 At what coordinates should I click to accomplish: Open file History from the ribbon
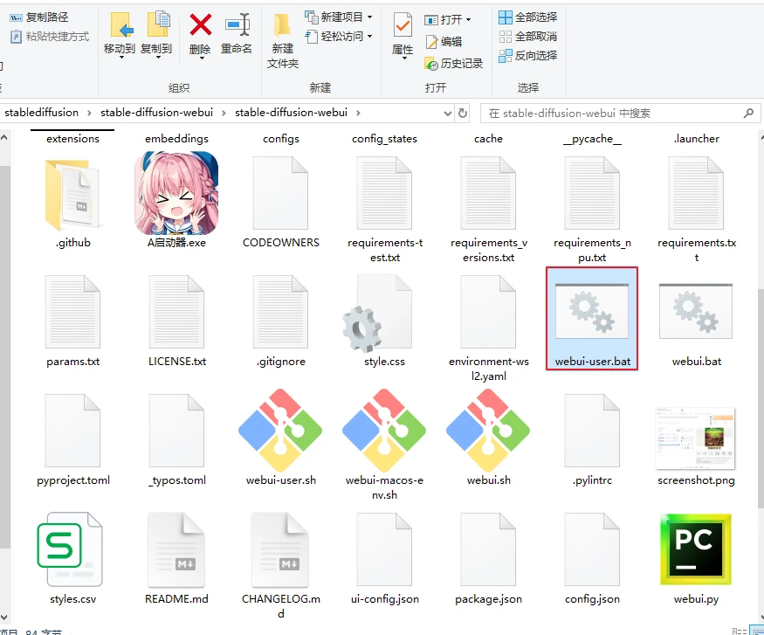click(x=454, y=64)
